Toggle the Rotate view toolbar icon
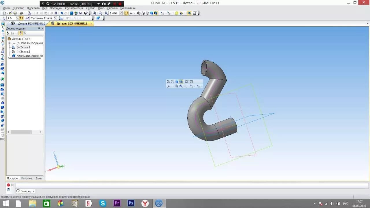Screen dimensions: 370x208 [x=126, y=13]
